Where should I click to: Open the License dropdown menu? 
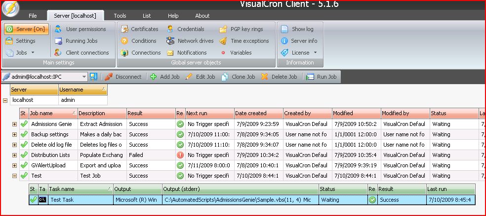(315, 53)
